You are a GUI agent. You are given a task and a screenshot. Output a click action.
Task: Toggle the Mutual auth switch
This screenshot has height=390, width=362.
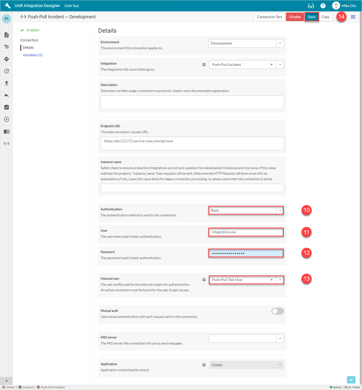(x=277, y=311)
